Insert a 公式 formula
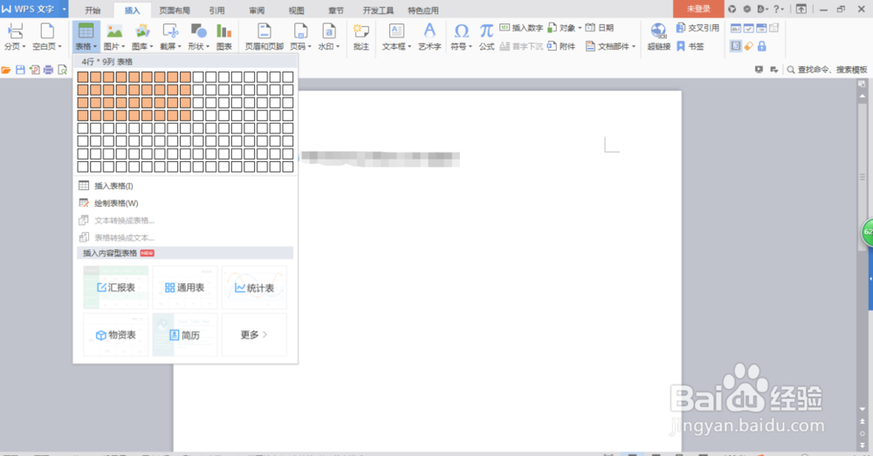 tap(486, 37)
